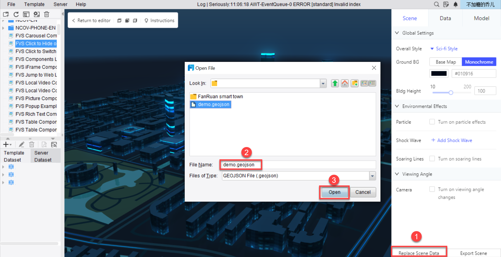Click the notification bell icon in the top bar
The height and width of the screenshot is (257, 501).
pyautogui.click(x=456, y=4)
